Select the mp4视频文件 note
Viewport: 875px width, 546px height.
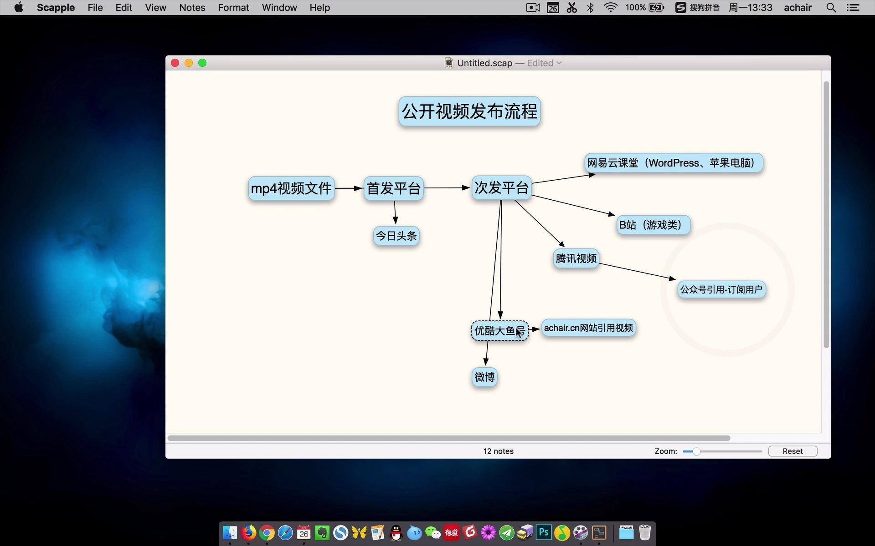coord(291,188)
